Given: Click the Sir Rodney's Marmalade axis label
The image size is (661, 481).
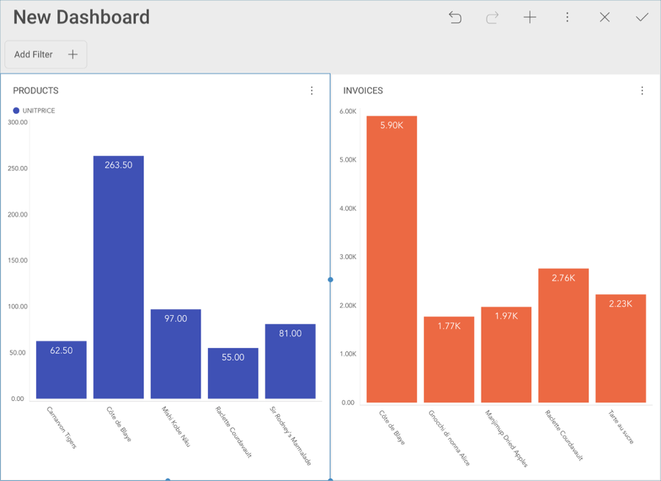Looking at the screenshot, I should 290,436.
